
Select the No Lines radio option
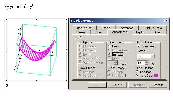point(109,54)
